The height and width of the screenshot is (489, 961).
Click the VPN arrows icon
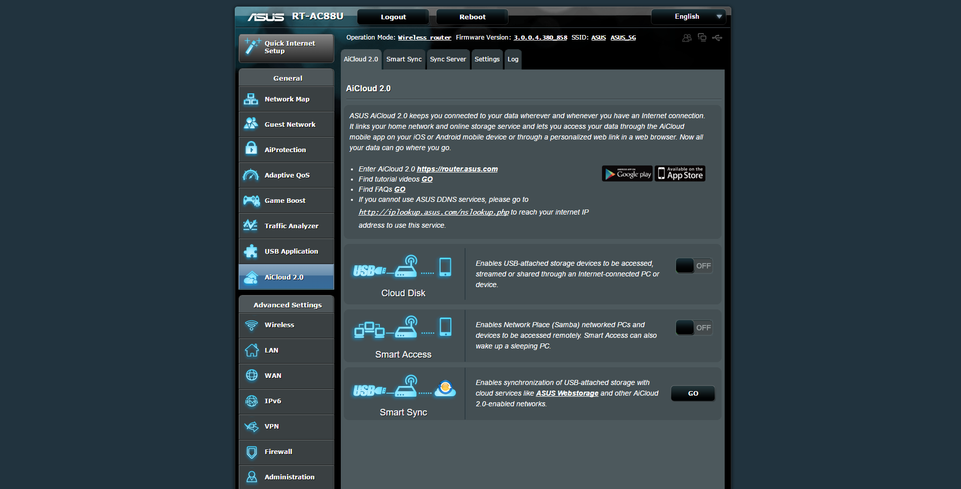(x=252, y=427)
